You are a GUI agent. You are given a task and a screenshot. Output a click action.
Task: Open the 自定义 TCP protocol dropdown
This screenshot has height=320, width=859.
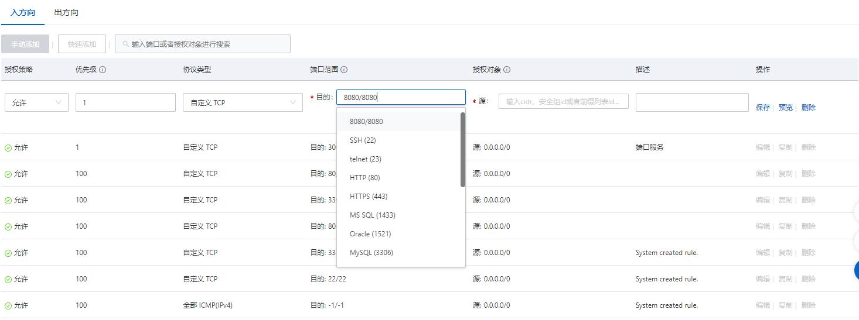click(243, 102)
